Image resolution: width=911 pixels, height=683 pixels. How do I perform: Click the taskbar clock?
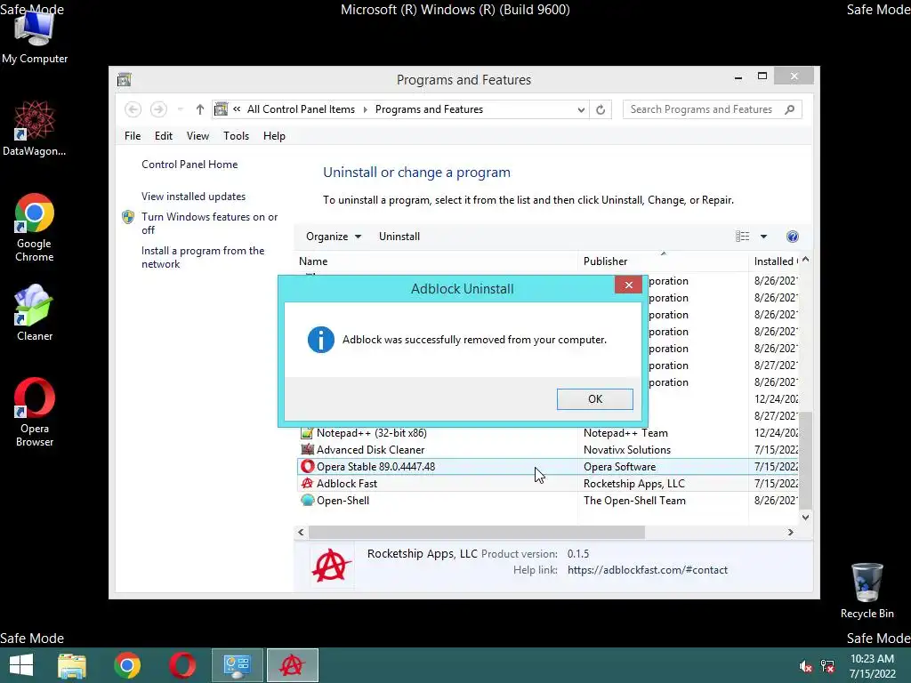[x=872, y=666]
